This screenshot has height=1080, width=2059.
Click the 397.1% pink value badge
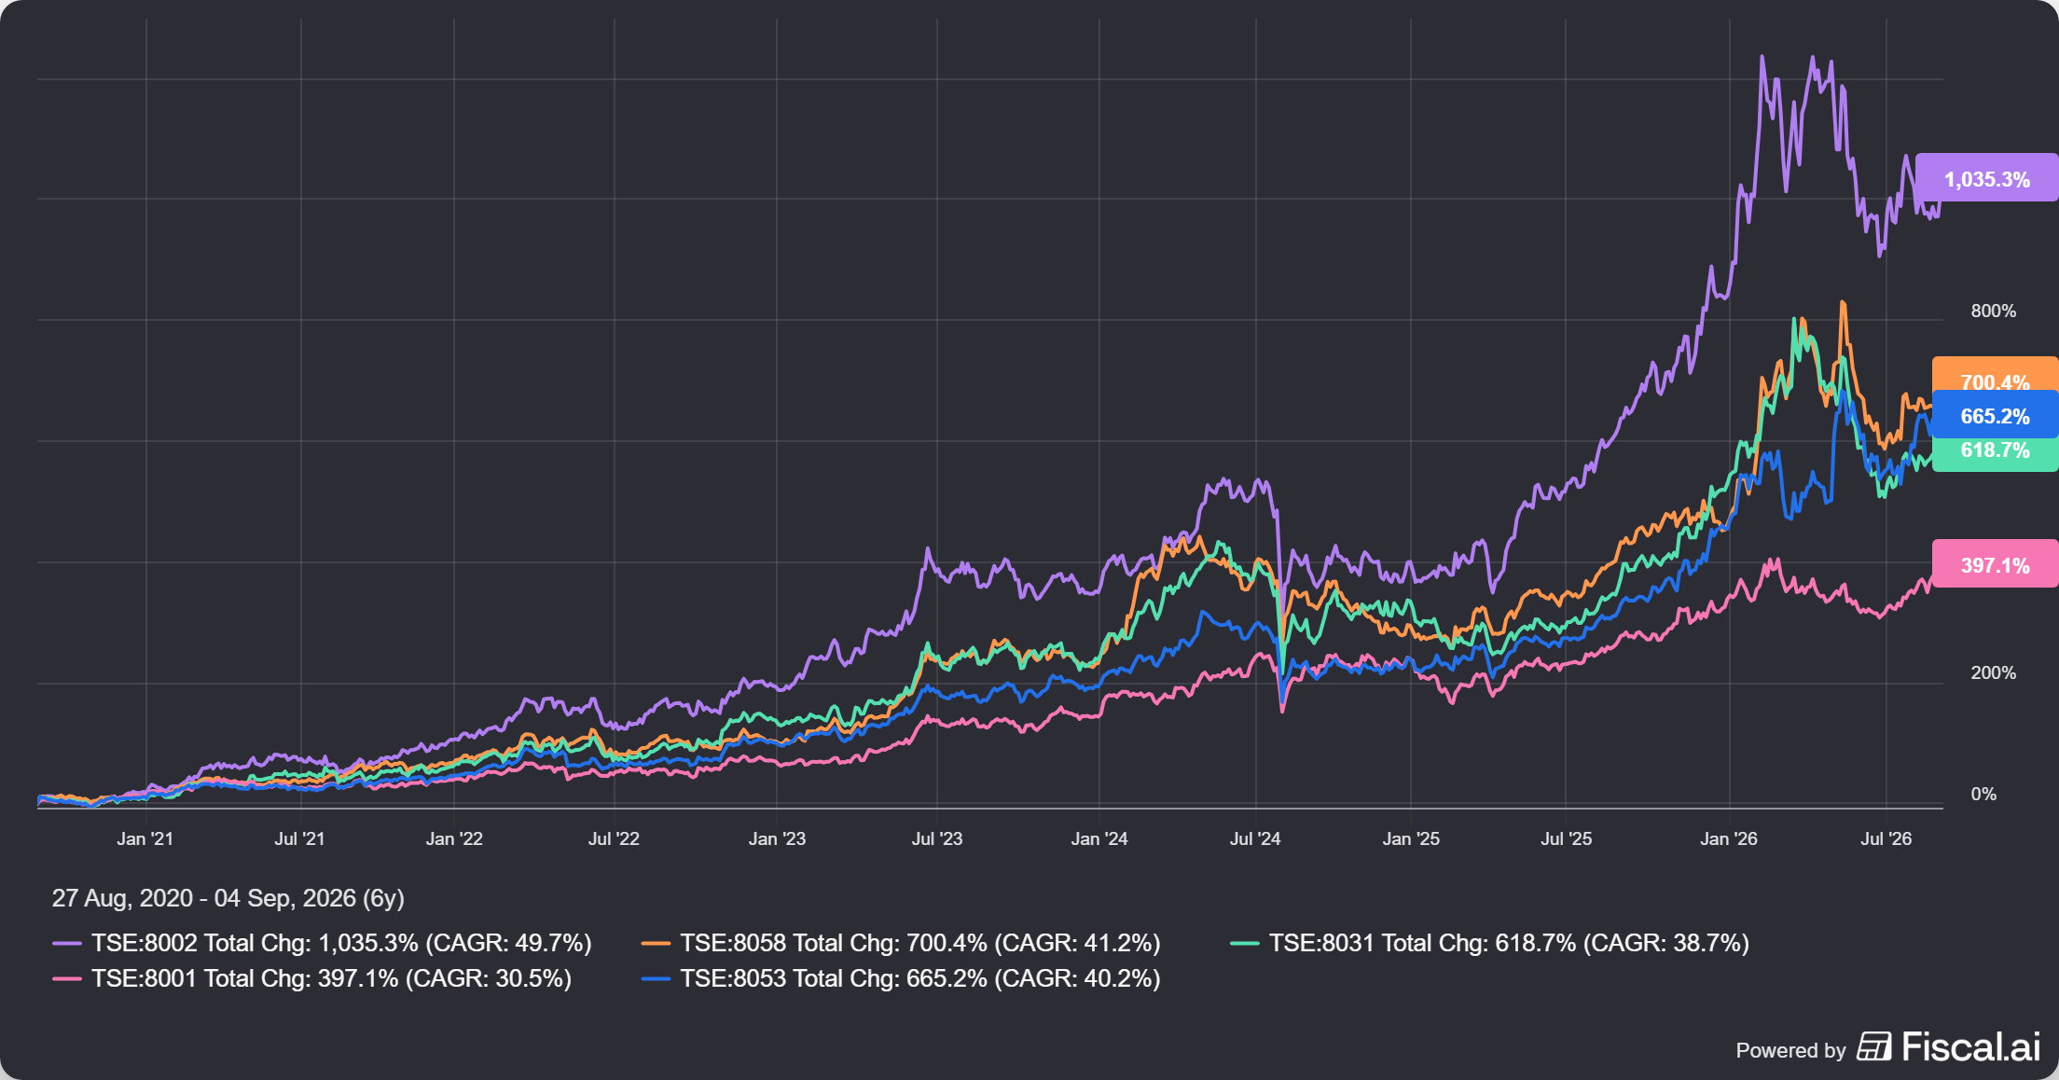(x=1995, y=564)
